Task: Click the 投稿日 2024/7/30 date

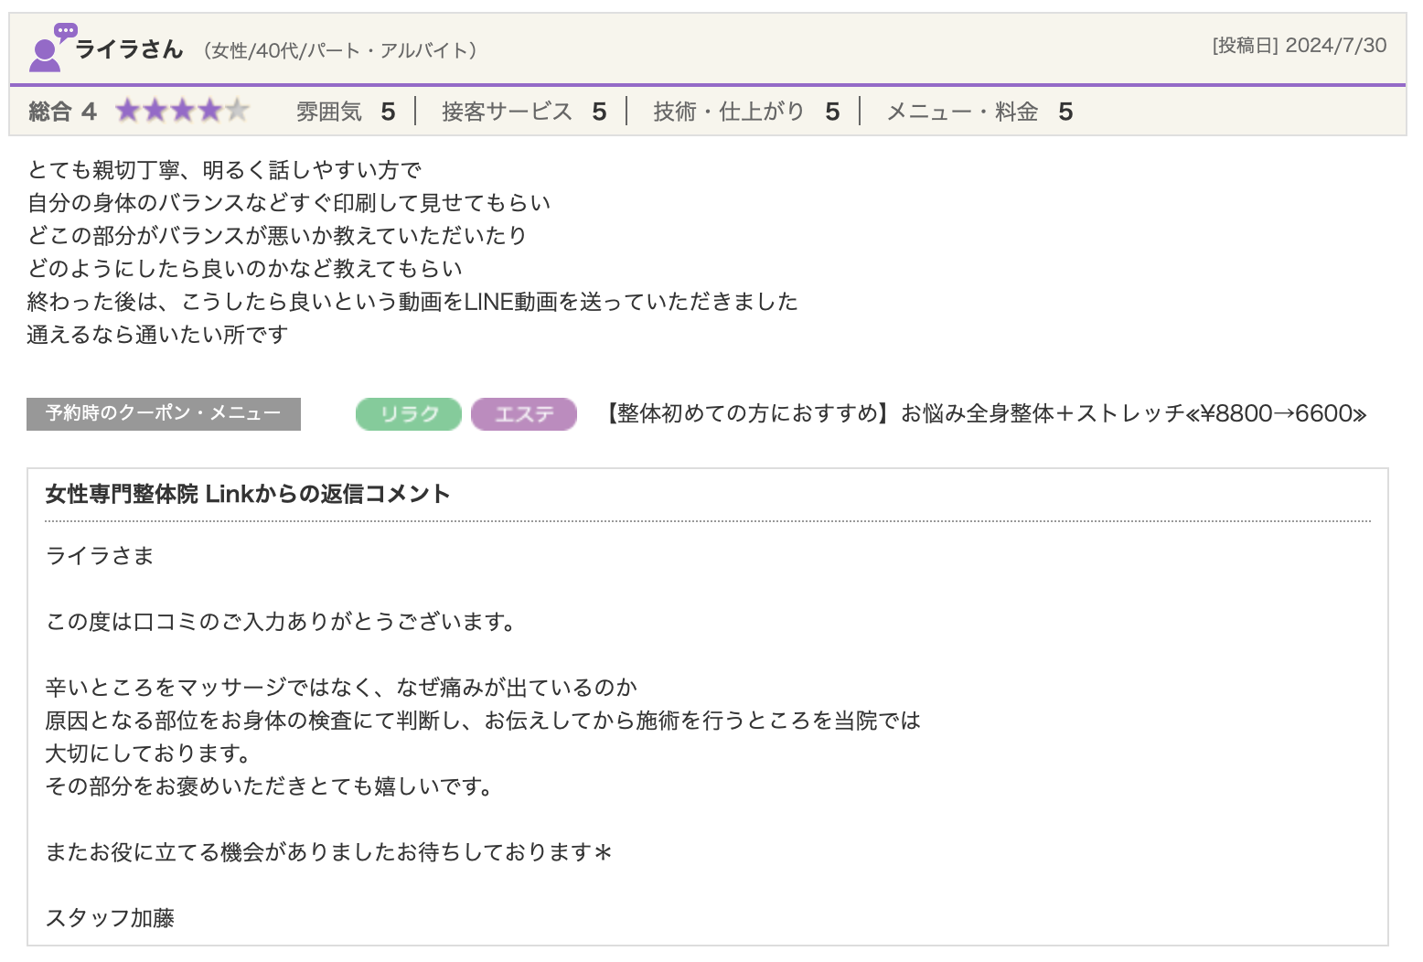Action: [x=1299, y=46]
